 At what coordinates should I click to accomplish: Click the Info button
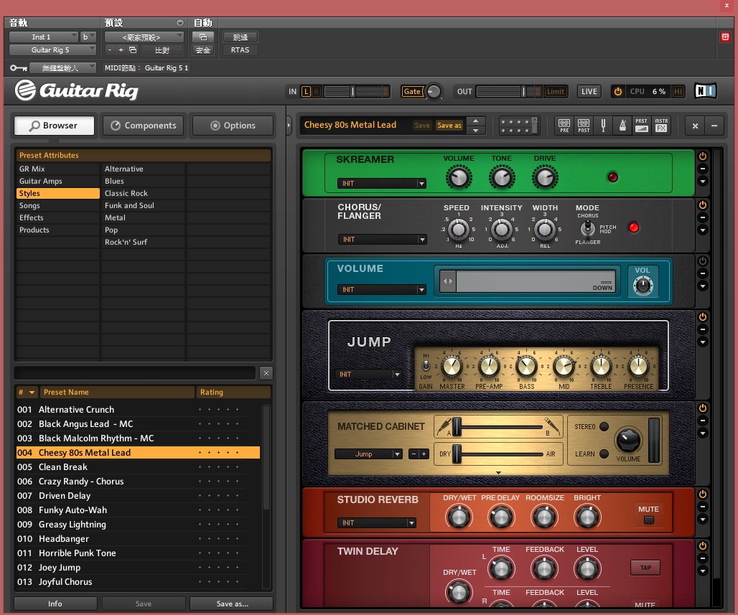[x=55, y=604]
